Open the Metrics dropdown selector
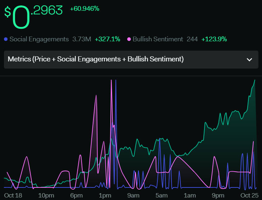Image resolution: width=262 pixels, height=200 pixels. click(x=131, y=60)
